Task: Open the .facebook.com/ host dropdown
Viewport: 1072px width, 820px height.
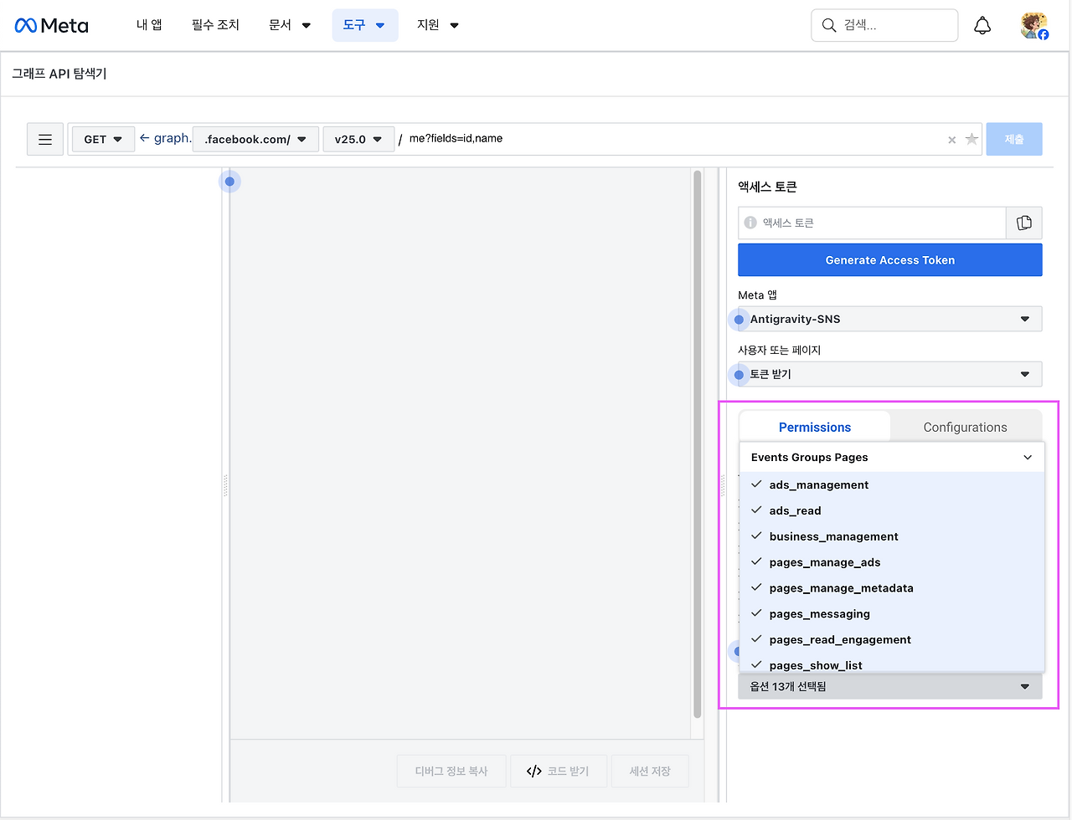Action: tap(255, 139)
